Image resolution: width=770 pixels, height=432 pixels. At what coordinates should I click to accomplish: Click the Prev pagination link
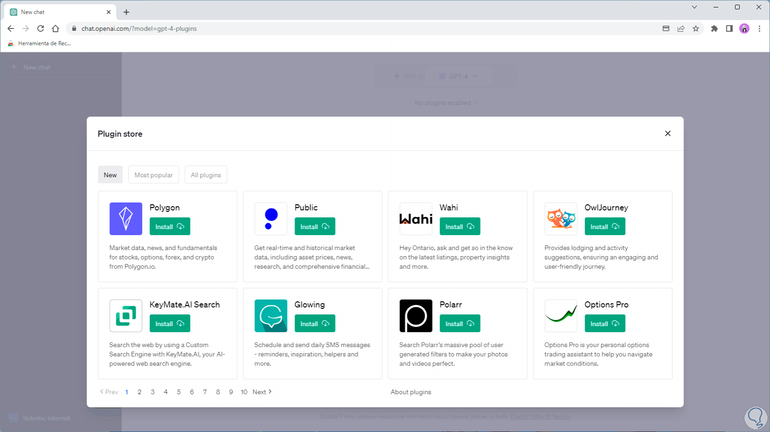coord(109,392)
